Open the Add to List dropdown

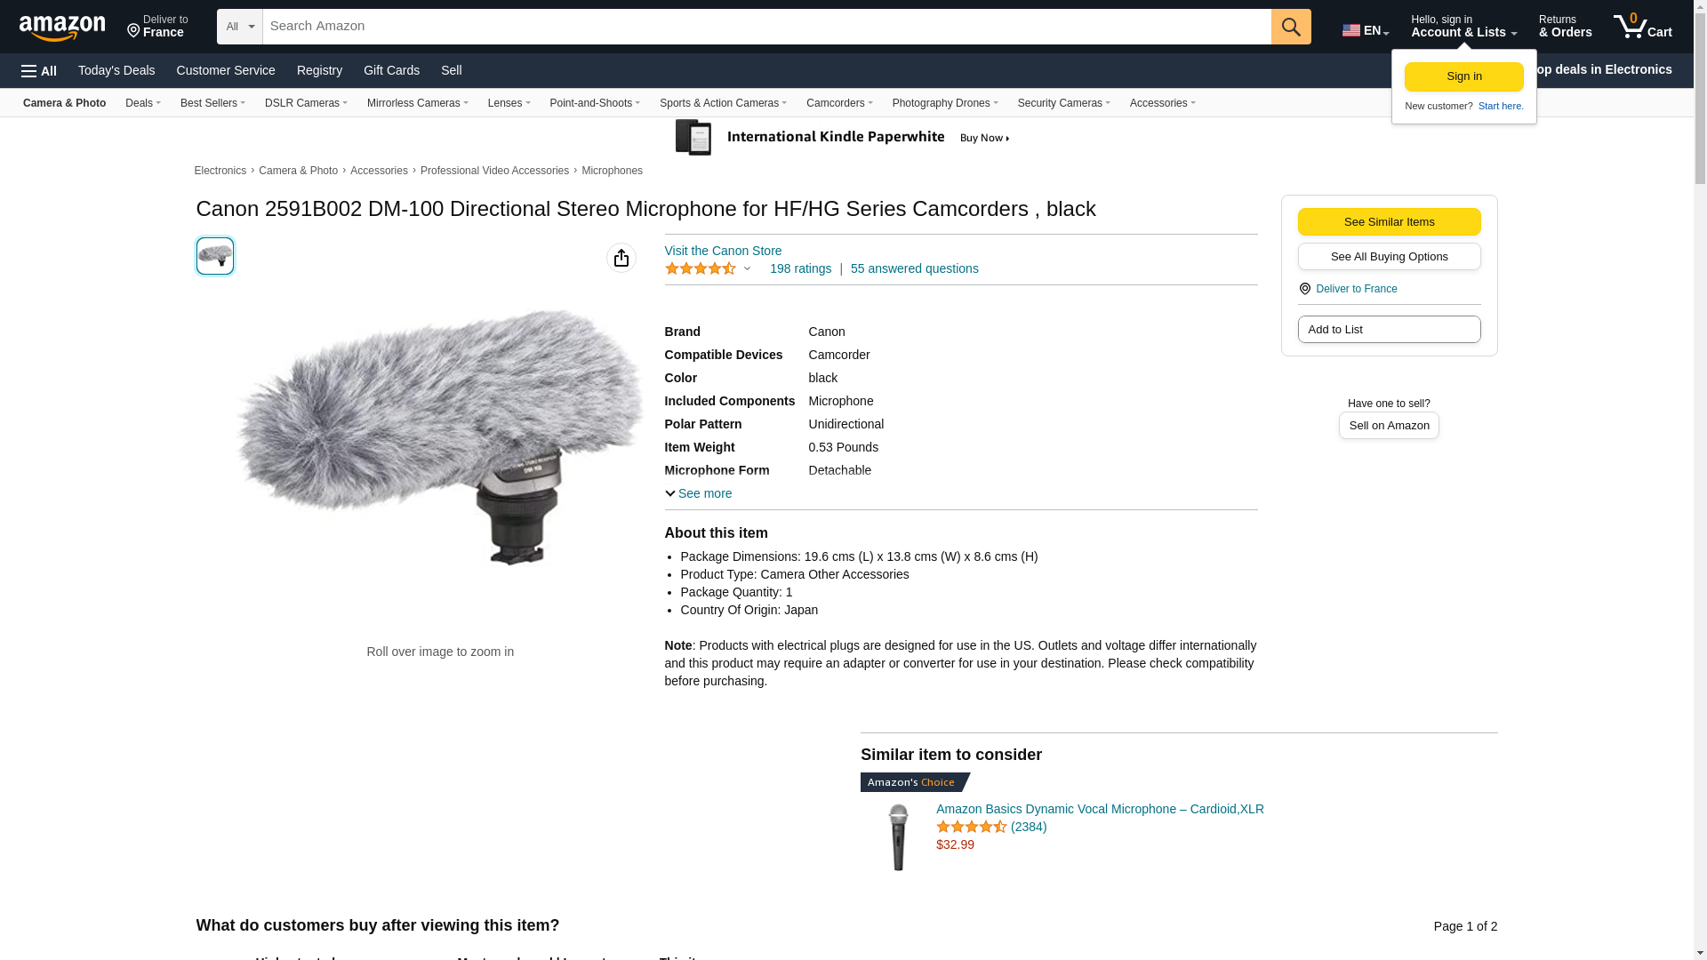[1389, 330]
